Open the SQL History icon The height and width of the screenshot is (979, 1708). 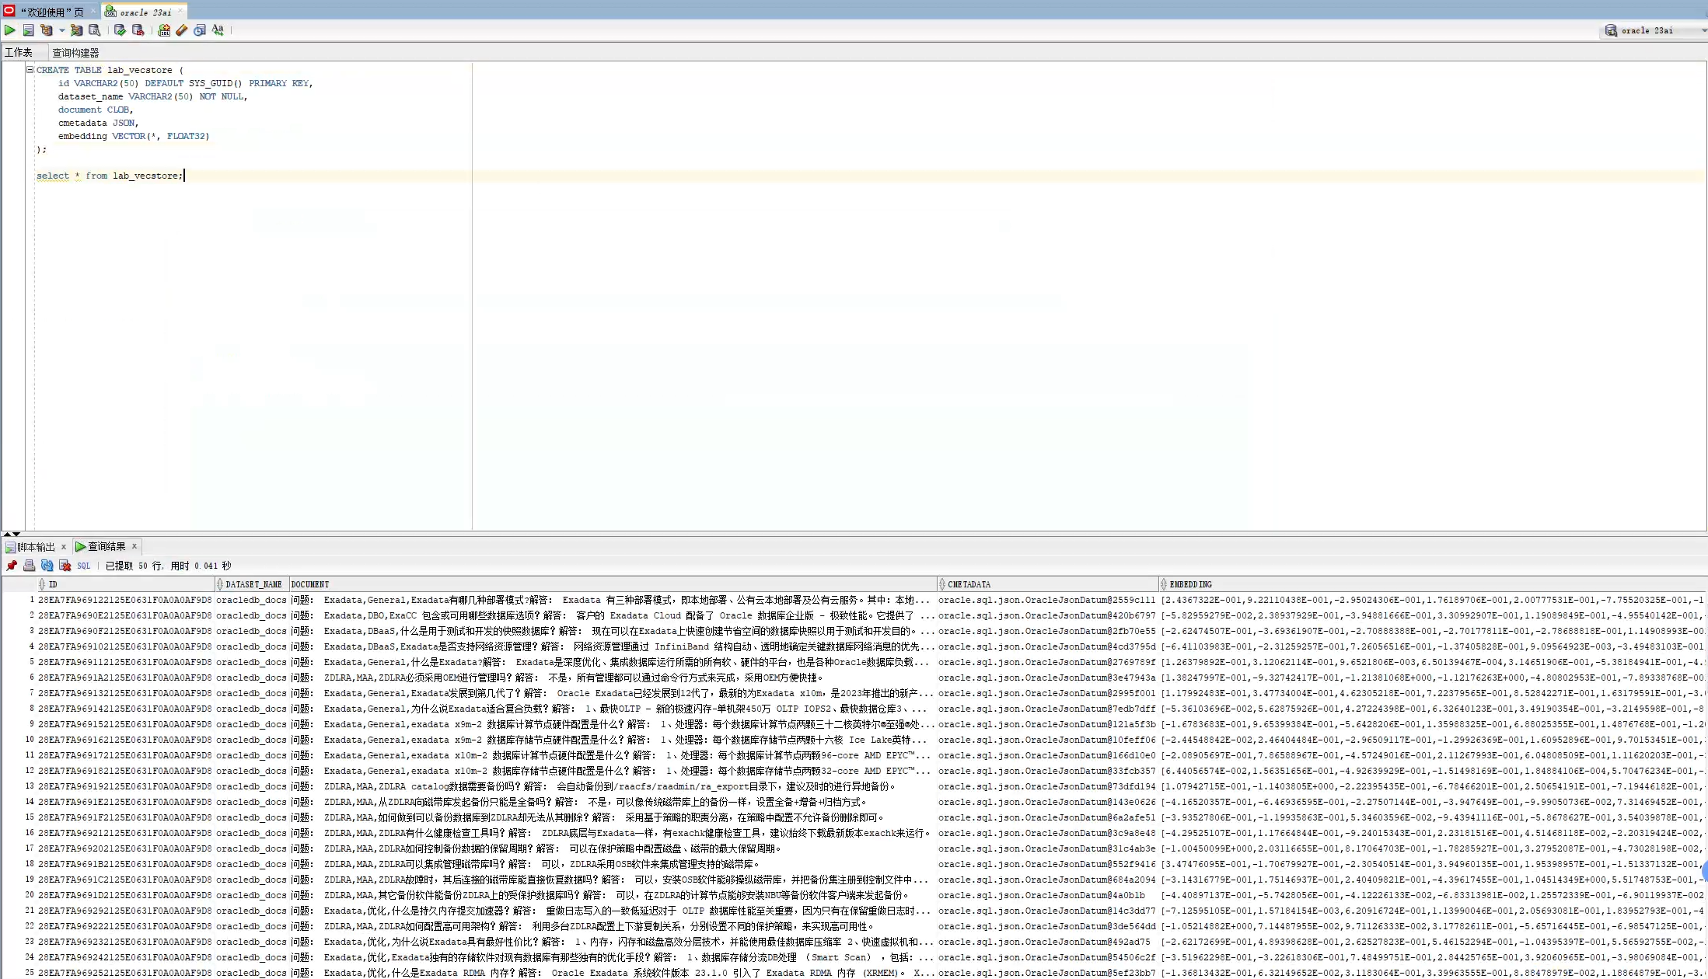coord(200,30)
